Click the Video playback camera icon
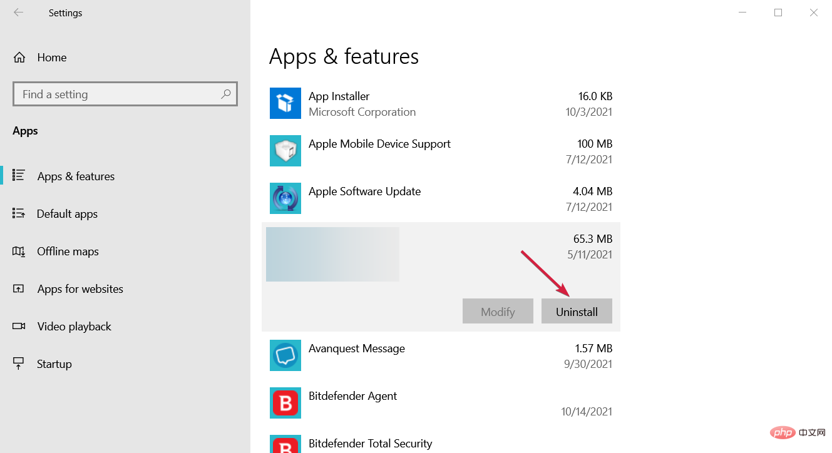 [x=19, y=326]
